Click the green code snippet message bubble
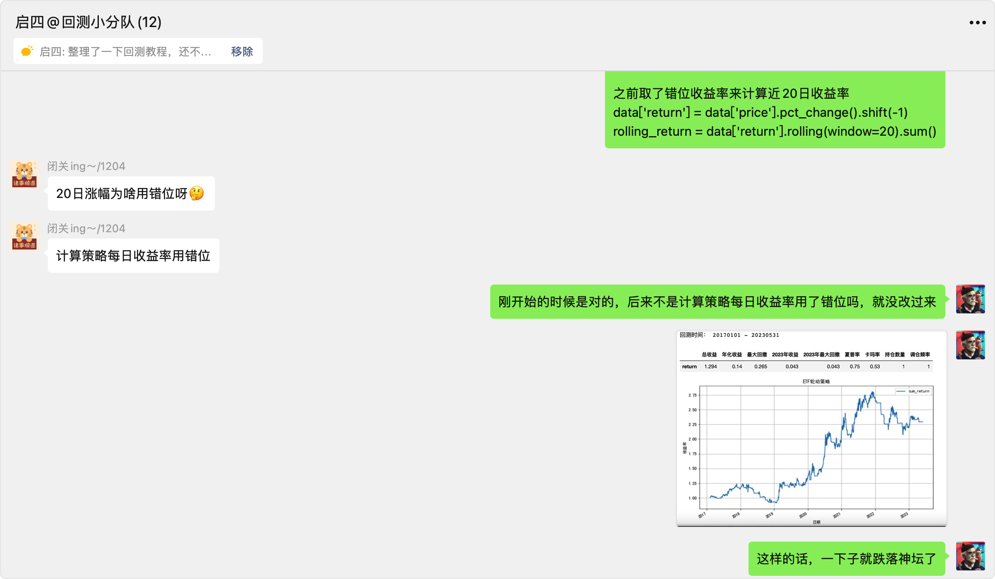Viewport: 995px width, 579px height. click(x=774, y=112)
